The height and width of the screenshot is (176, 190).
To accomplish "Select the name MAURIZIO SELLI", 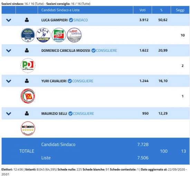I will click(x=54, y=113).
